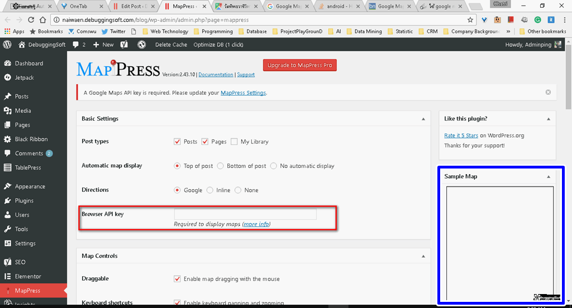Click the Media icon in sidebar
This screenshot has width=572, height=308.
(x=7, y=110)
